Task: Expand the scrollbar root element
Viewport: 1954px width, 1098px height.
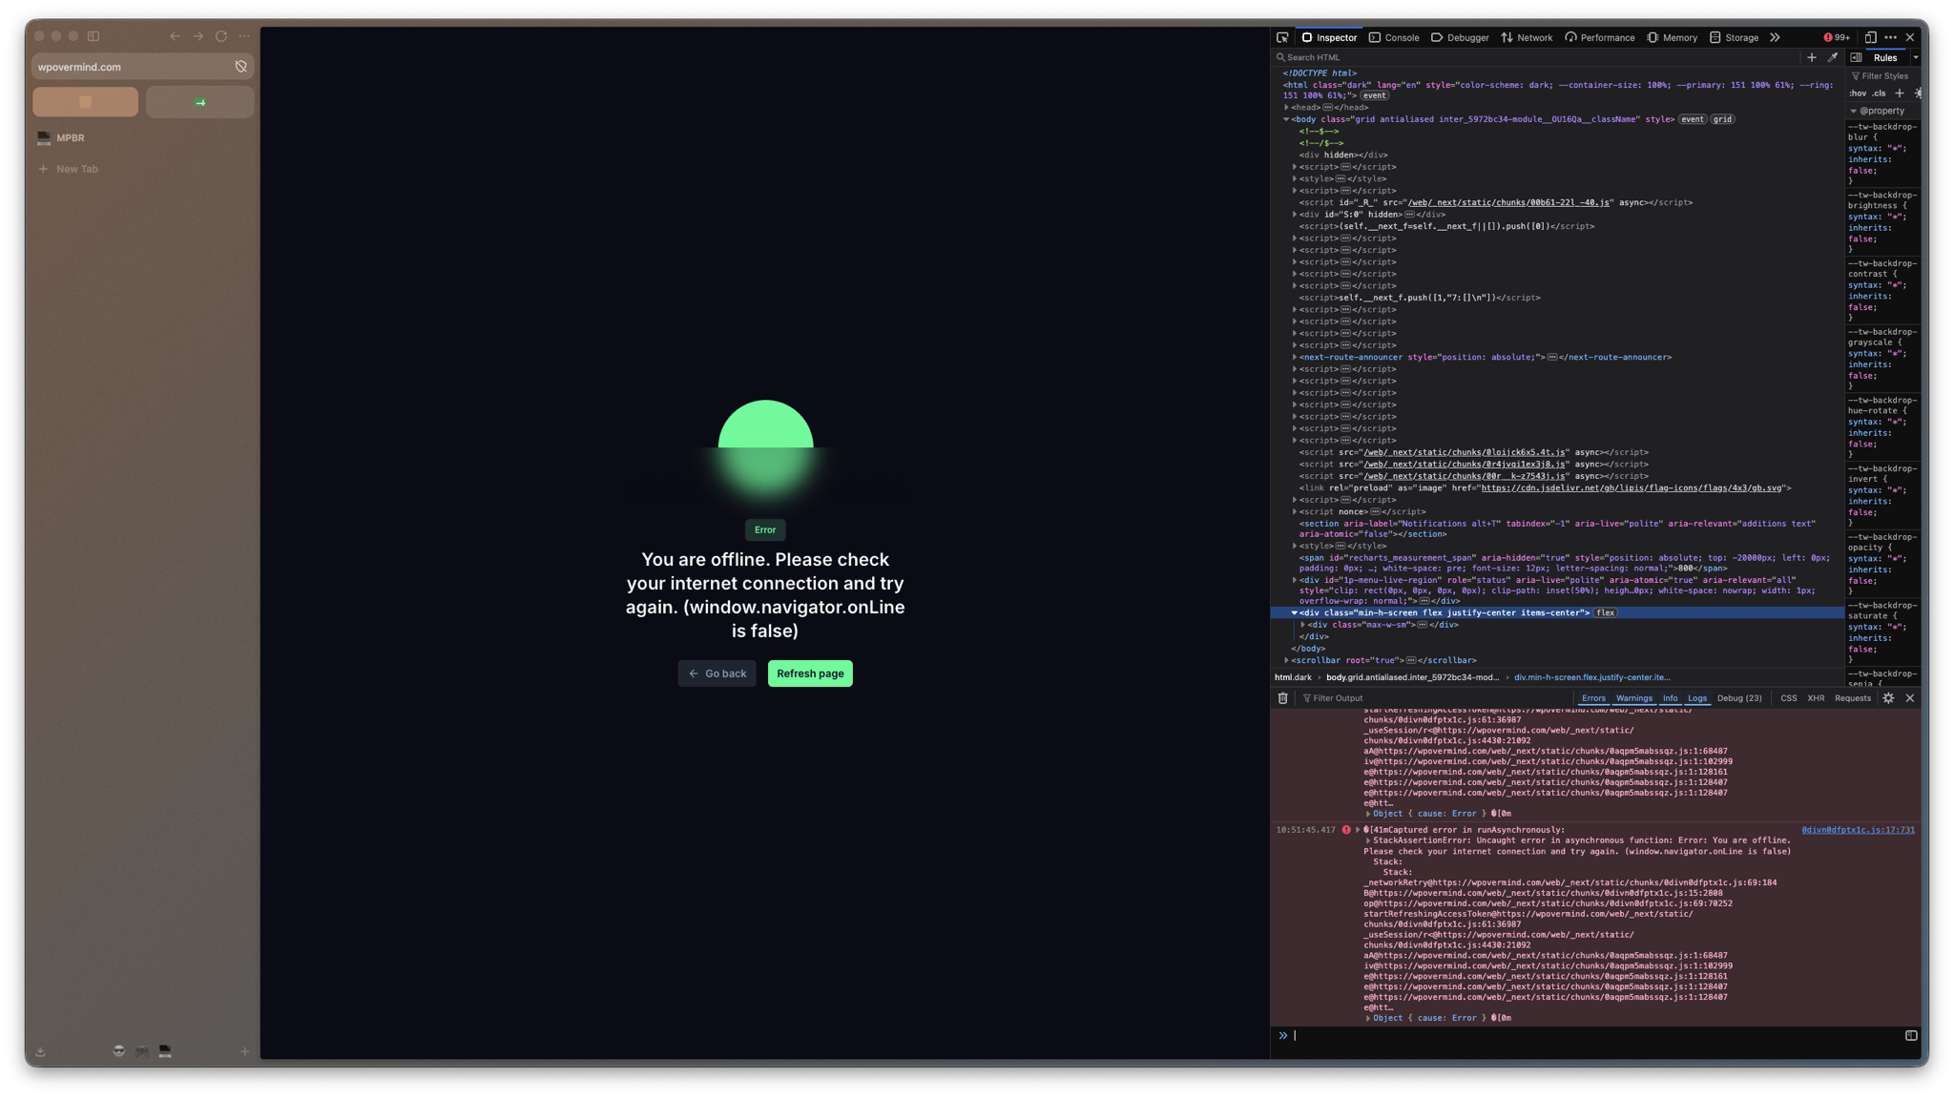Action: [x=1286, y=660]
